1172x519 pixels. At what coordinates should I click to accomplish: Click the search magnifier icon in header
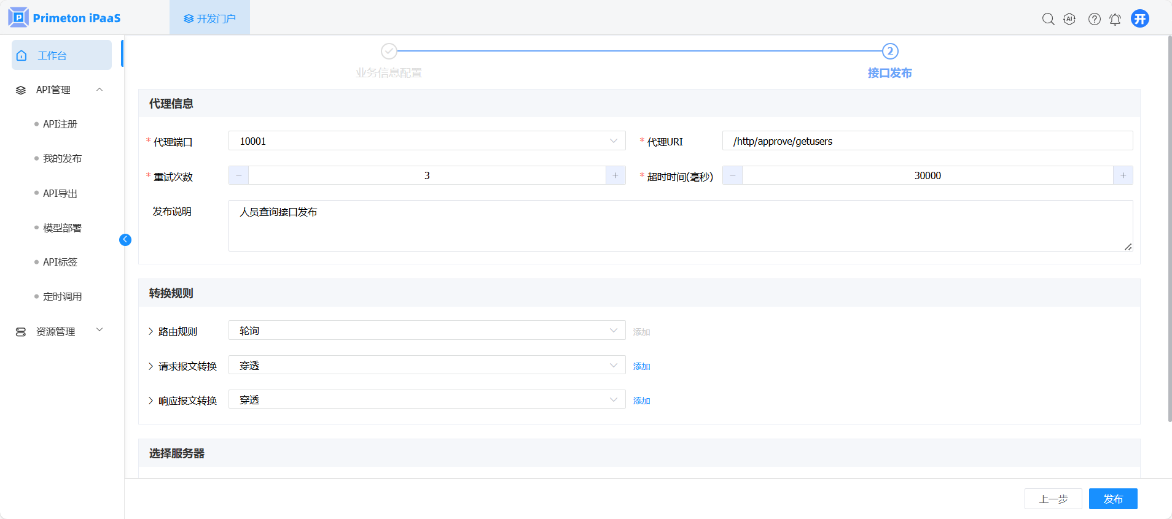point(1048,19)
